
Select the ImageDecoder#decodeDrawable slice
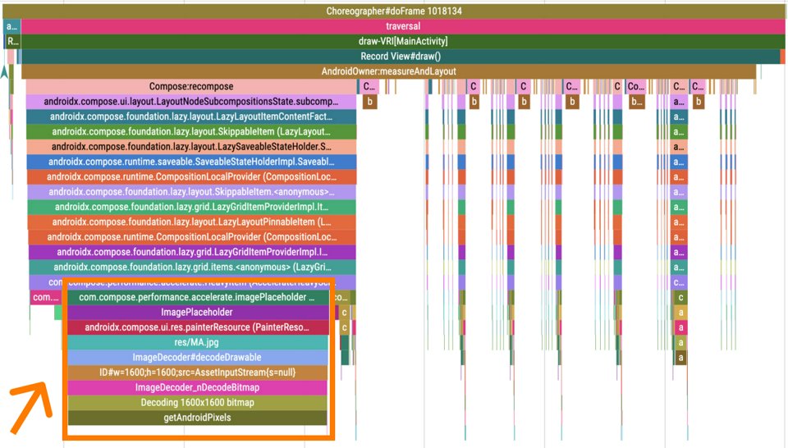197,358
